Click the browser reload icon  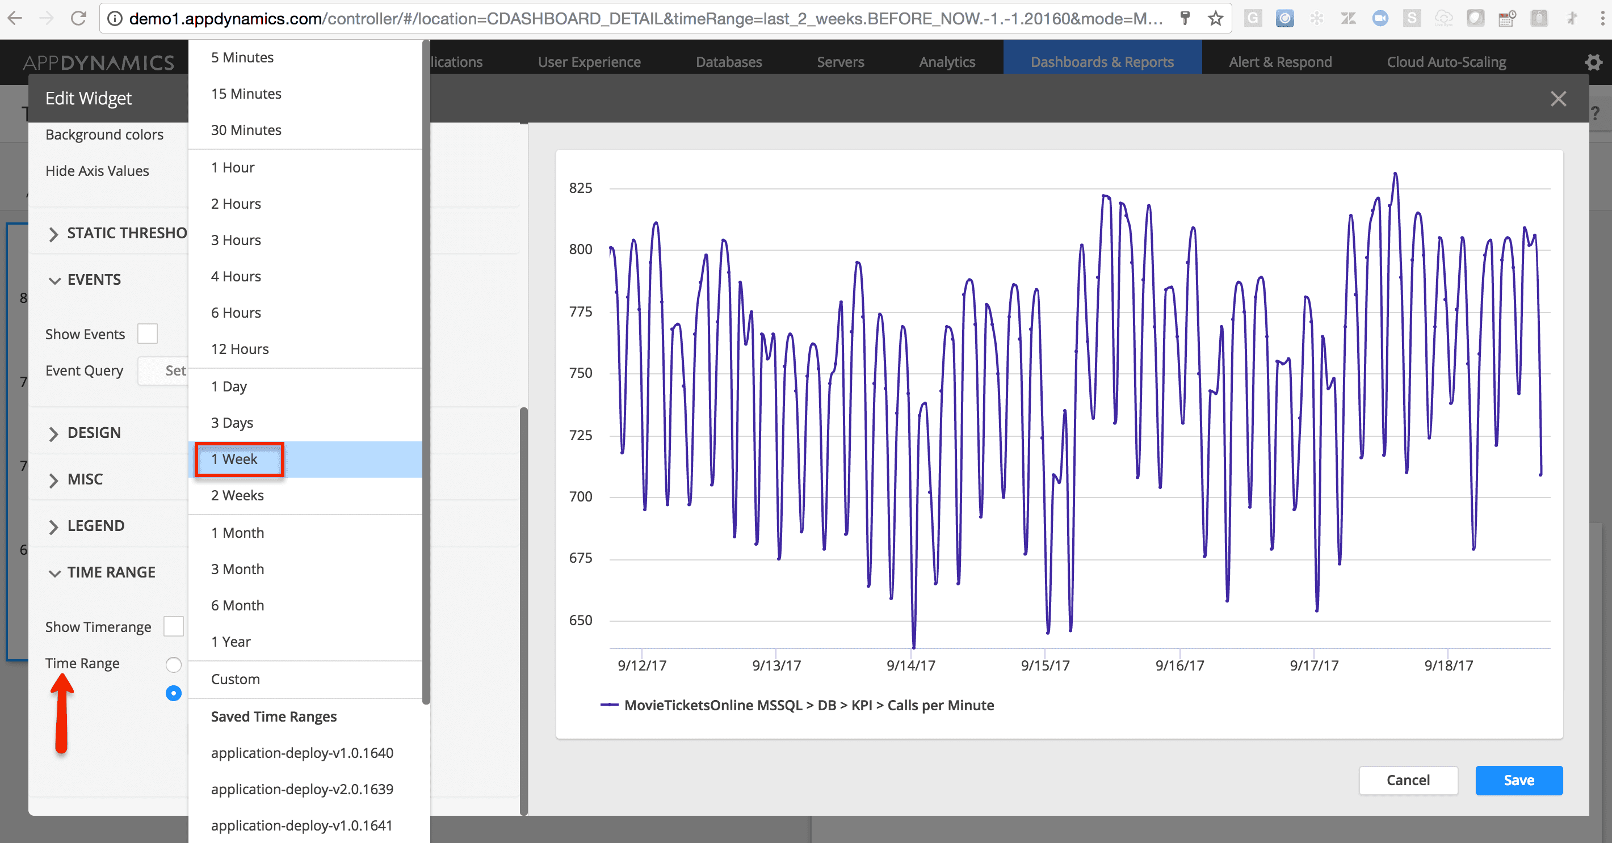tap(78, 19)
